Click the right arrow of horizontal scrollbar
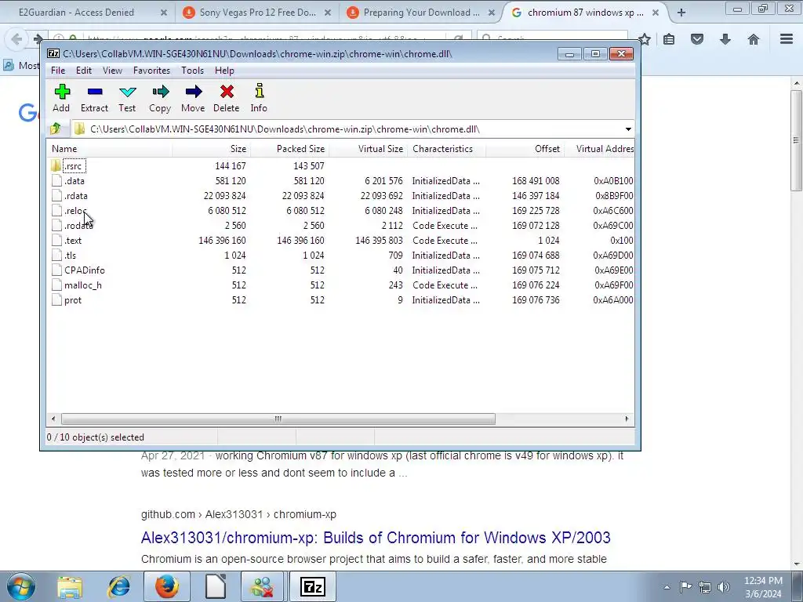Screen dimensions: 803x602 (x=627, y=419)
